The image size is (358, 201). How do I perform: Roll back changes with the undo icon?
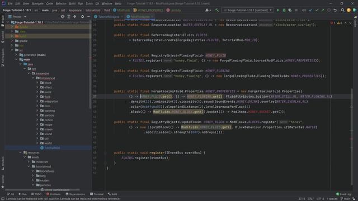(x=335, y=10)
